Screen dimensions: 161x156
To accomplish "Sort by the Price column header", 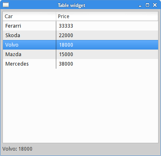I will coord(107,16).
